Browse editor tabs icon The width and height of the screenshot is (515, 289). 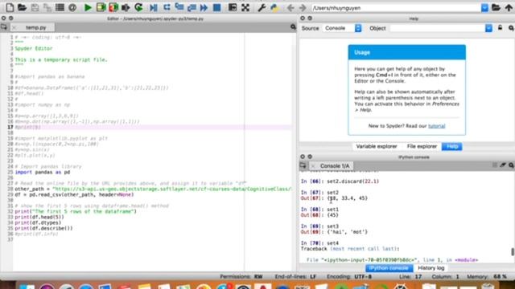[x=4, y=27]
